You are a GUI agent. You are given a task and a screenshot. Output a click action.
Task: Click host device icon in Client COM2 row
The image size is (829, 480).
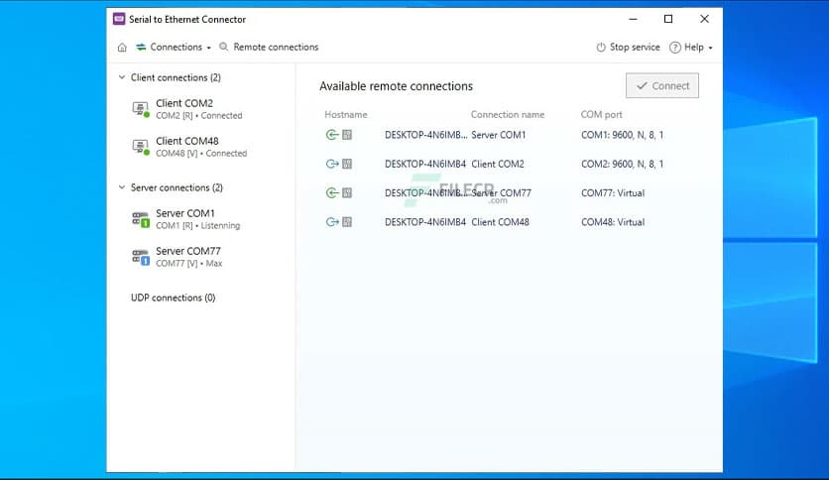(347, 164)
